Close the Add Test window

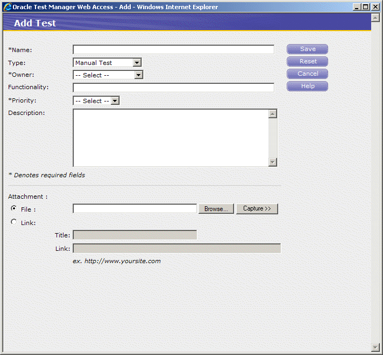[x=375, y=7]
